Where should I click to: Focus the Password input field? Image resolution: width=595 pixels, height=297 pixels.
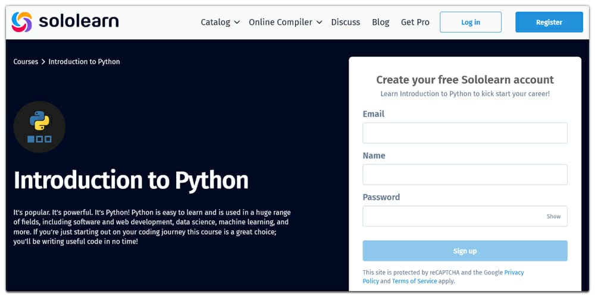click(465, 216)
